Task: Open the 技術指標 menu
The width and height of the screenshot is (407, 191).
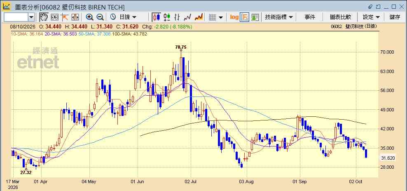Action: pos(279,17)
